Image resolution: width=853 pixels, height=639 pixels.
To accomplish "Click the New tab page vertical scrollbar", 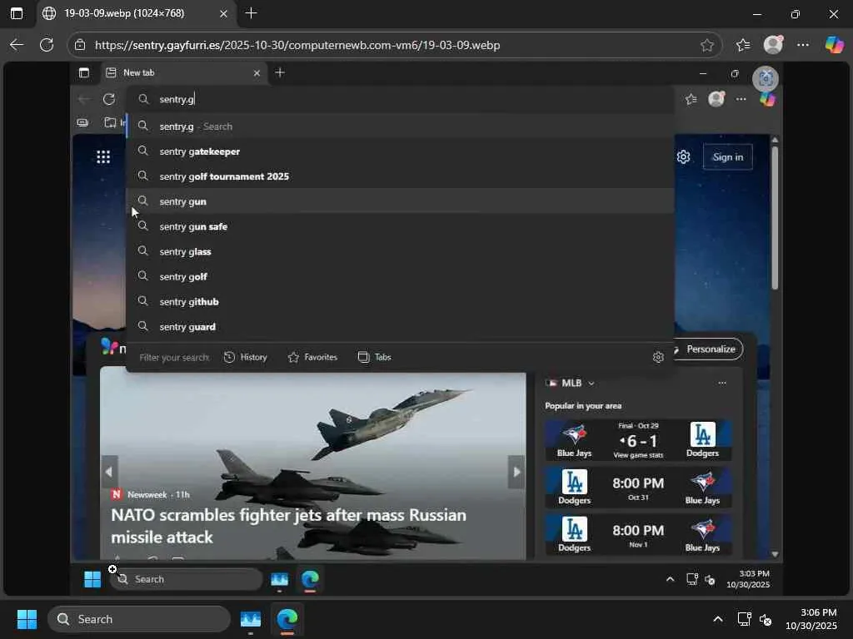I will [775, 218].
